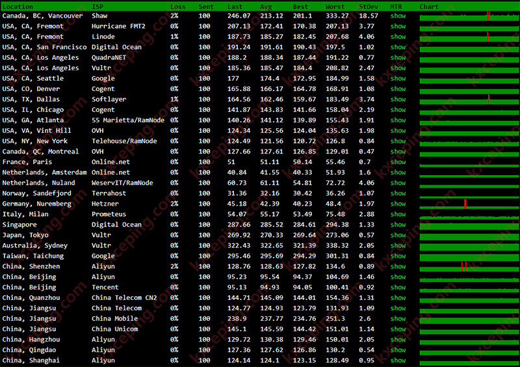Show MTR for Fremont Linode row
The height and width of the screenshot is (367, 520).
tap(398, 36)
